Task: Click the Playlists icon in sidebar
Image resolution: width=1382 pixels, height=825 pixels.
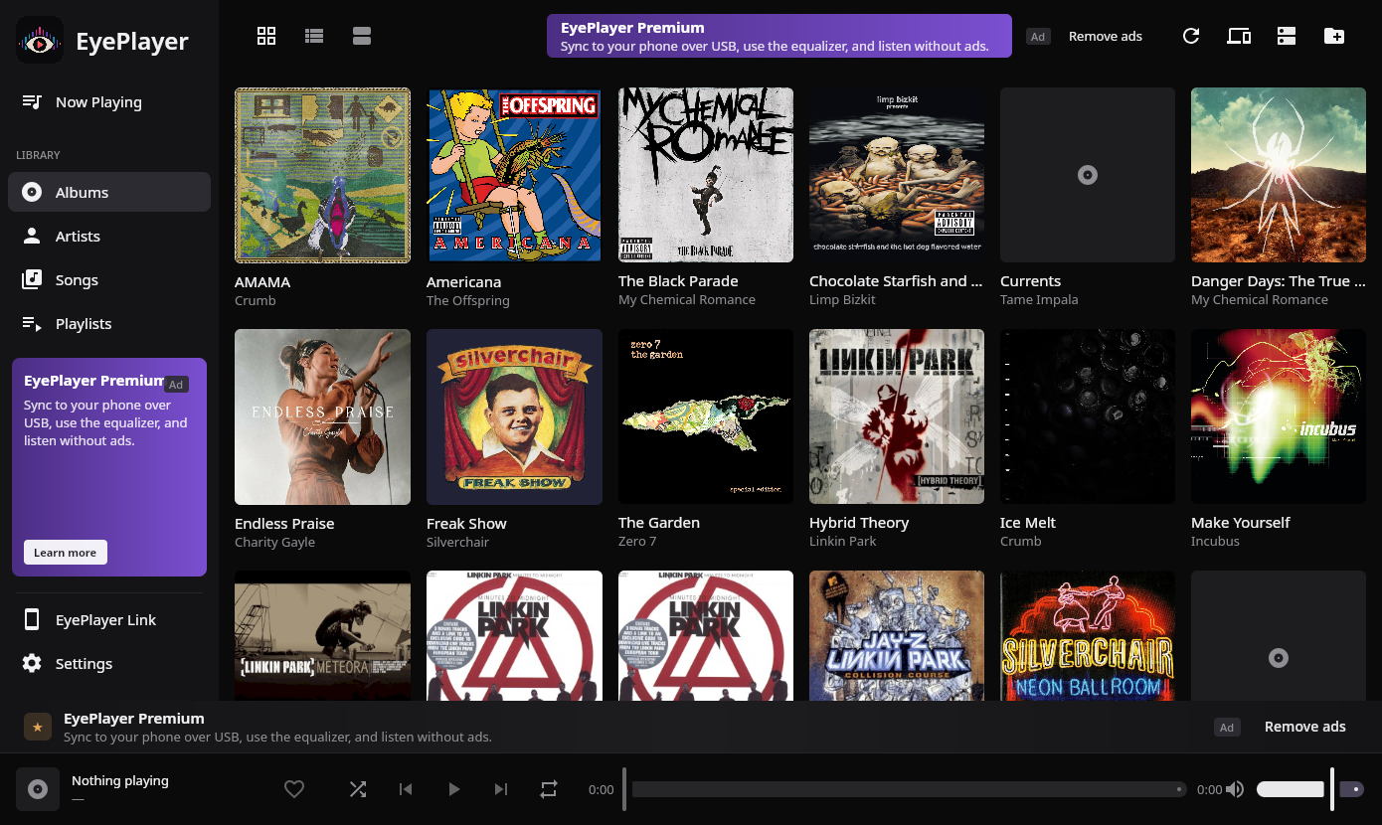Action: pos(32,323)
